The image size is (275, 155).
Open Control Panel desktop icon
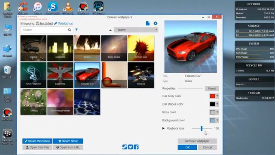7,95
